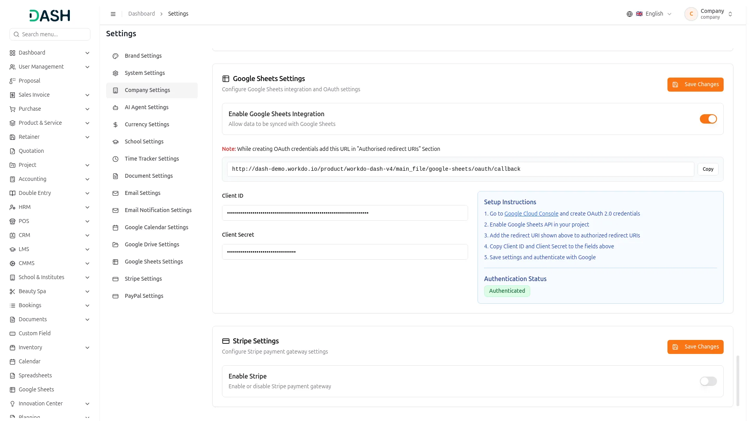This screenshot has width=749, height=421.
Task: Click the Quotation icon in the sidebar
Action: [12, 151]
